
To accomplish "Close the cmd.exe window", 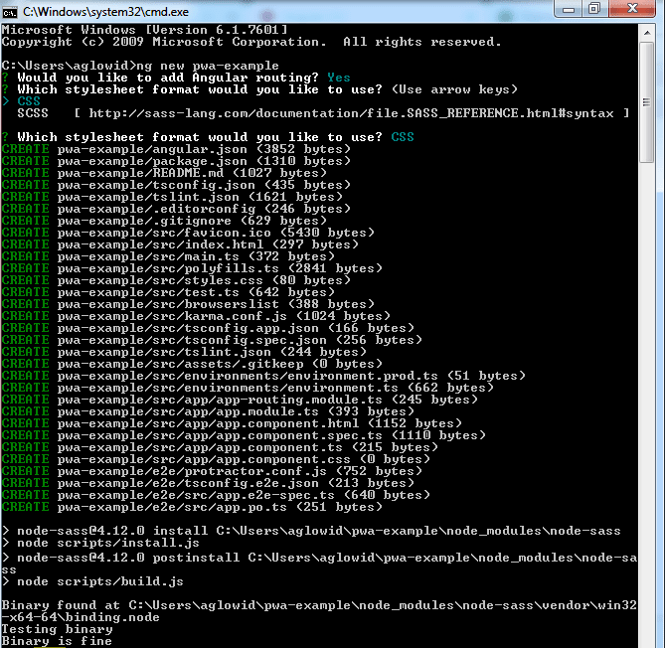I will click(x=632, y=9).
